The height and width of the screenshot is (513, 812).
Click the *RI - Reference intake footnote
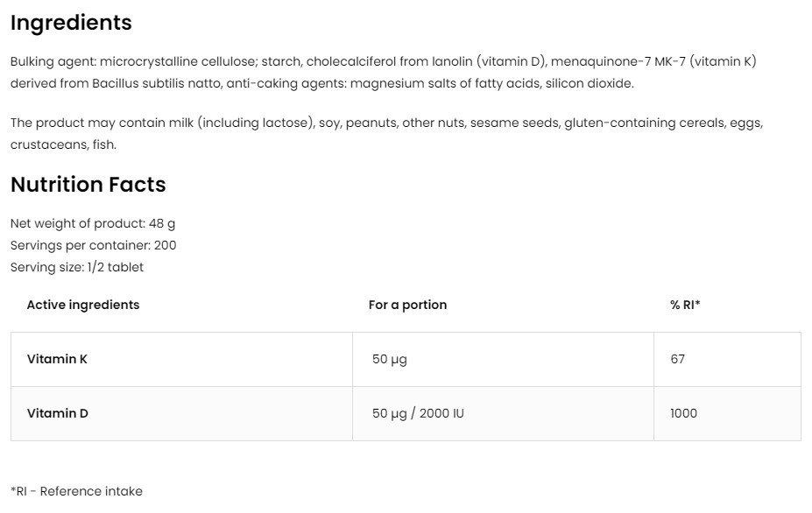76,491
